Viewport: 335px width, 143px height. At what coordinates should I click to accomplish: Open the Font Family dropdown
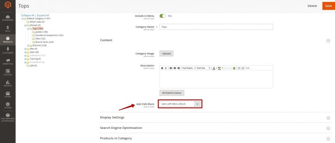[189, 68]
